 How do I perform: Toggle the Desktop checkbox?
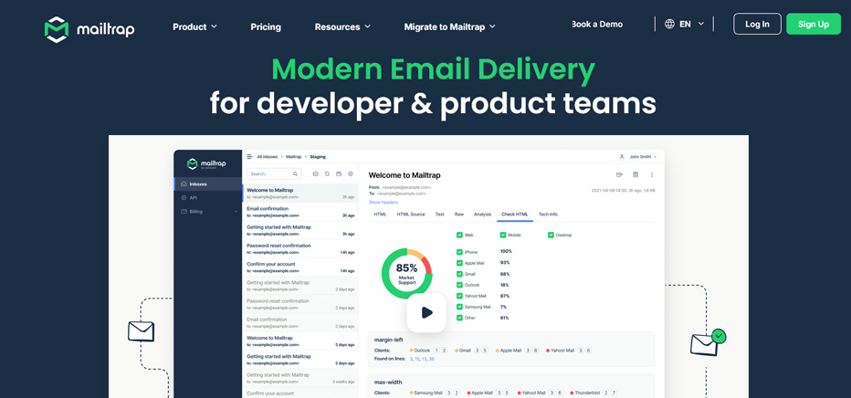pos(551,235)
